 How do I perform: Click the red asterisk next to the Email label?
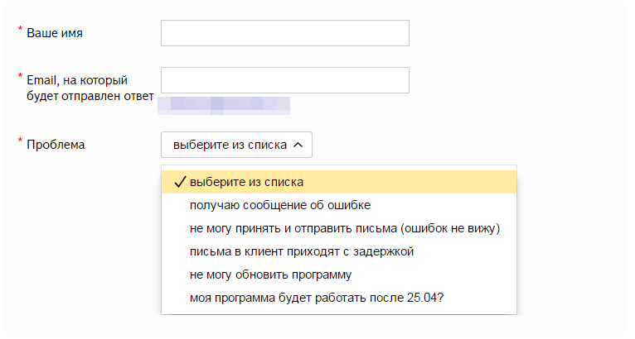(x=20, y=78)
